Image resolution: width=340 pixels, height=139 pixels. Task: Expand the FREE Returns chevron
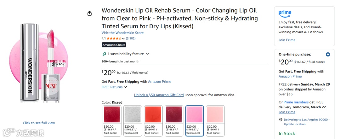[x=125, y=87]
